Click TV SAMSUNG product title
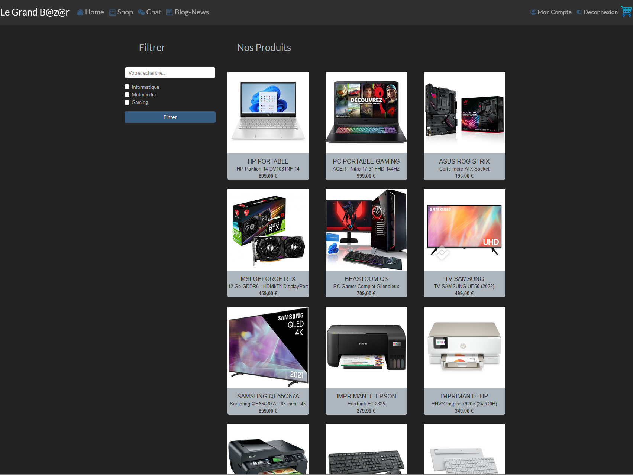The height and width of the screenshot is (475, 633). coord(464,279)
